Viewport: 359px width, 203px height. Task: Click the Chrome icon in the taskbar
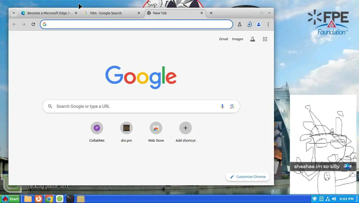click(49, 199)
